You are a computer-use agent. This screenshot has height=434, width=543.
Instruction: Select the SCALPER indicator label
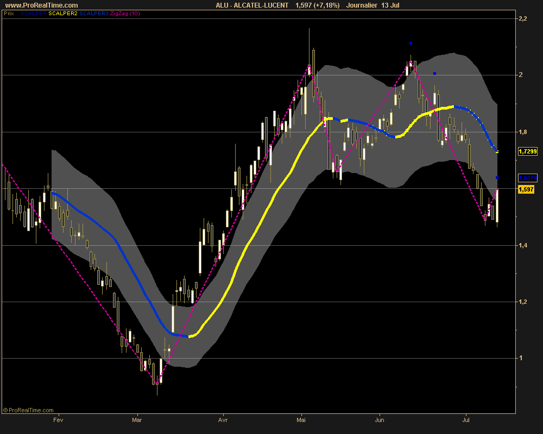(34, 14)
